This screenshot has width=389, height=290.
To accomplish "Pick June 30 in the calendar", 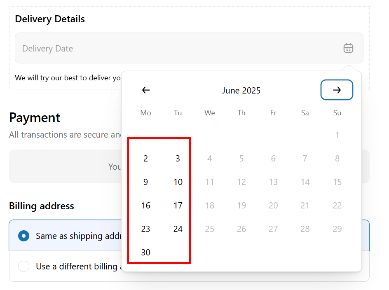I will click(x=145, y=253).
